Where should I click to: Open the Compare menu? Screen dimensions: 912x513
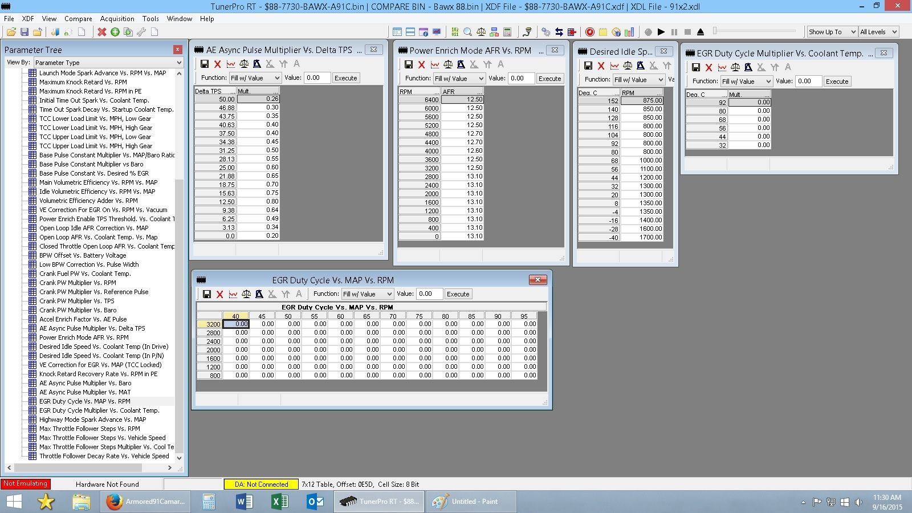point(78,19)
